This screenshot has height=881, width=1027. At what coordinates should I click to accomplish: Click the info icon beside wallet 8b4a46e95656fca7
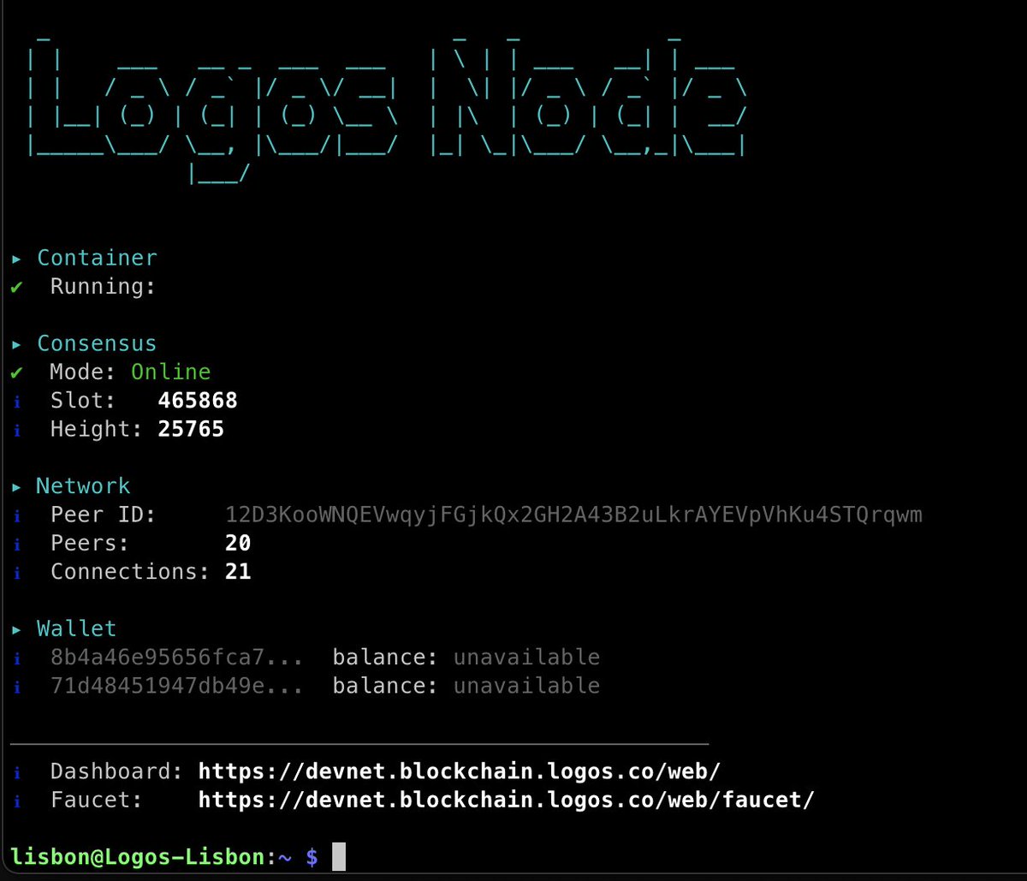tap(17, 658)
